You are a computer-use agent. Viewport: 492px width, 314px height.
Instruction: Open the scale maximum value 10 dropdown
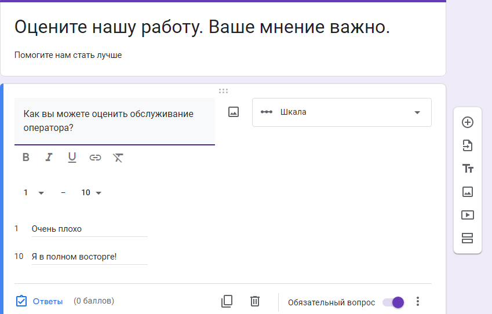point(92,192)
